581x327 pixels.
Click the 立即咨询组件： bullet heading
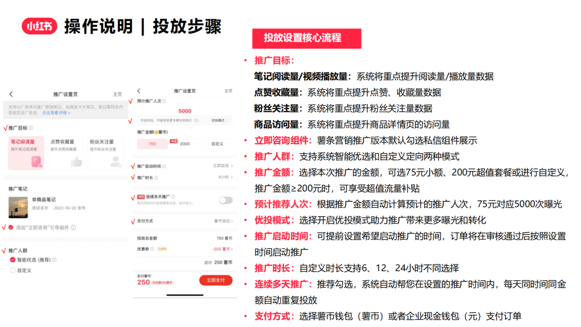coord(284,141)
